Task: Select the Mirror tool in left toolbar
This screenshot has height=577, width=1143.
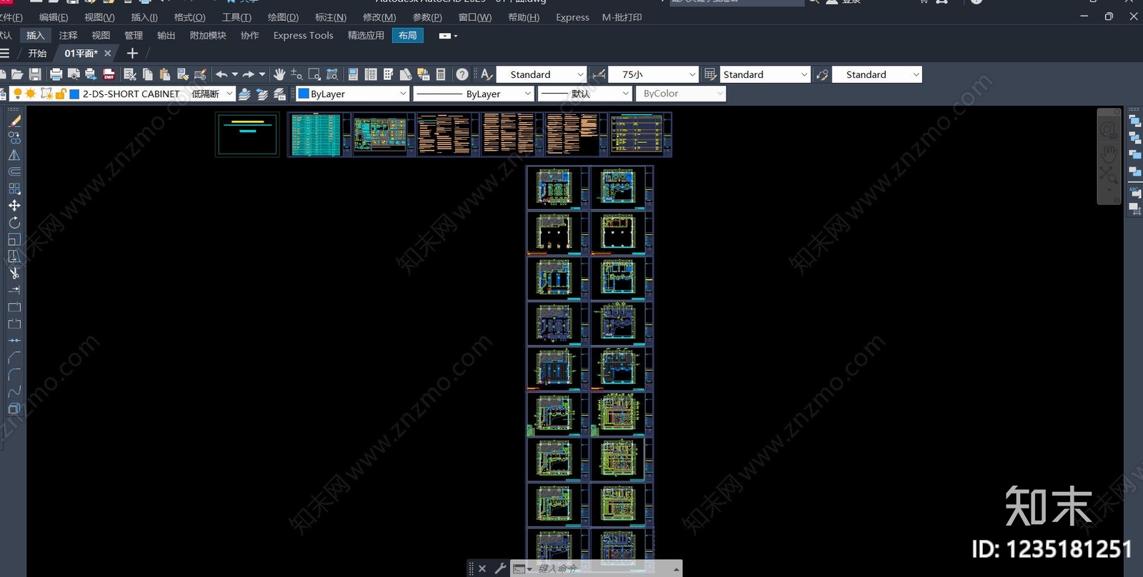Action: [x=14, y=155]
